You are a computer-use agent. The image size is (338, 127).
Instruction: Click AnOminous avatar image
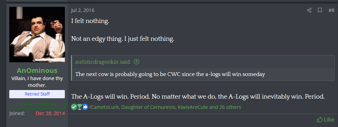click(x=37, y=35)
